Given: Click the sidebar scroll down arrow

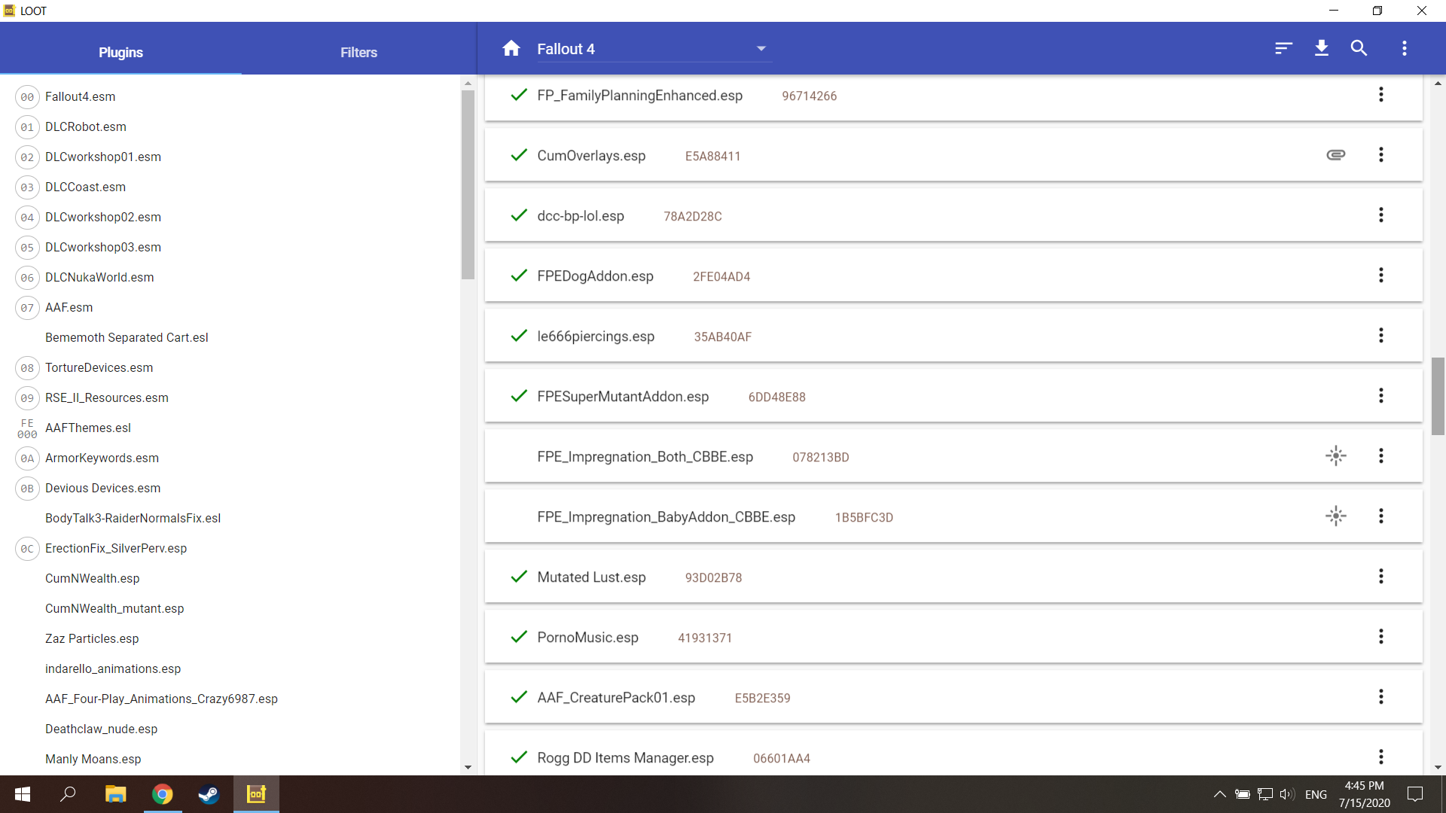Looking at the screenshot, I should coord(468,767).
